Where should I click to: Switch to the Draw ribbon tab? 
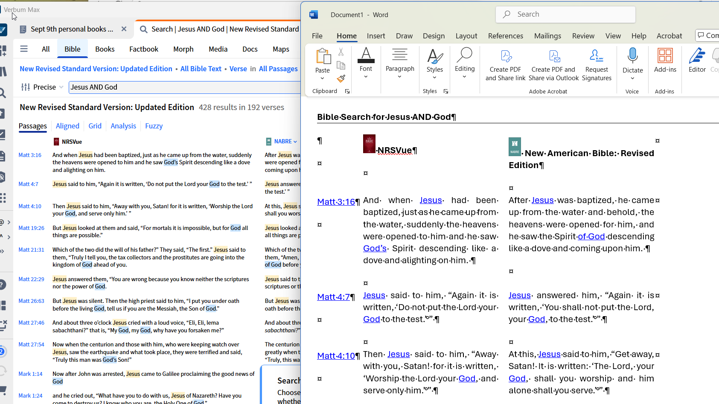pos(404,36)
